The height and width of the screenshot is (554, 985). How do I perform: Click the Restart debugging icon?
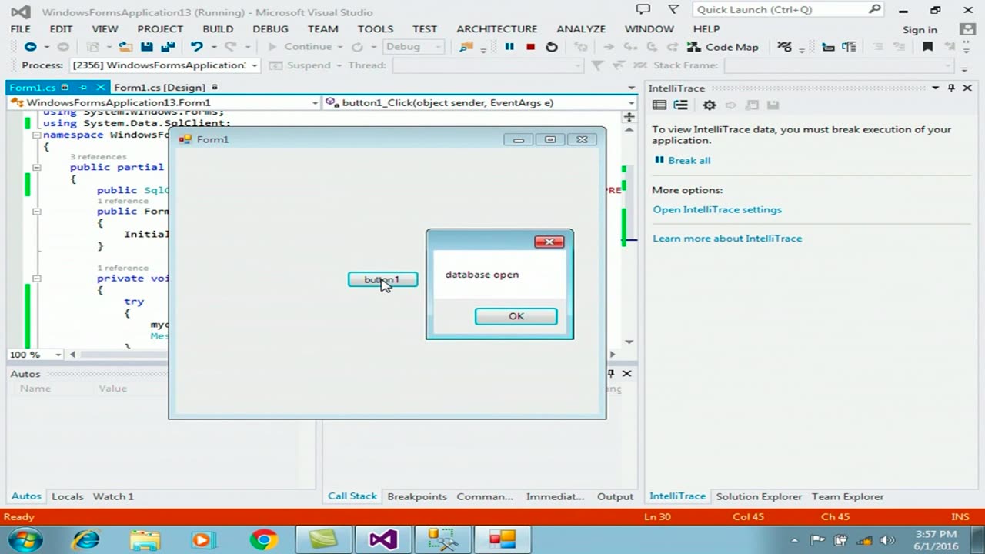point(552,47)
